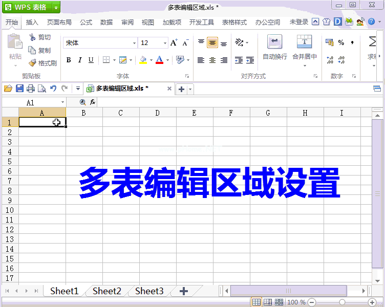Open the Name Box dropdown next to A1

pos(62,103)
